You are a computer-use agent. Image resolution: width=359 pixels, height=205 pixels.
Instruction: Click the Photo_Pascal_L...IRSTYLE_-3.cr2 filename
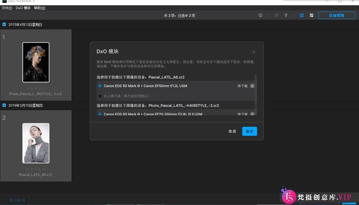click(x=36, y=94)
